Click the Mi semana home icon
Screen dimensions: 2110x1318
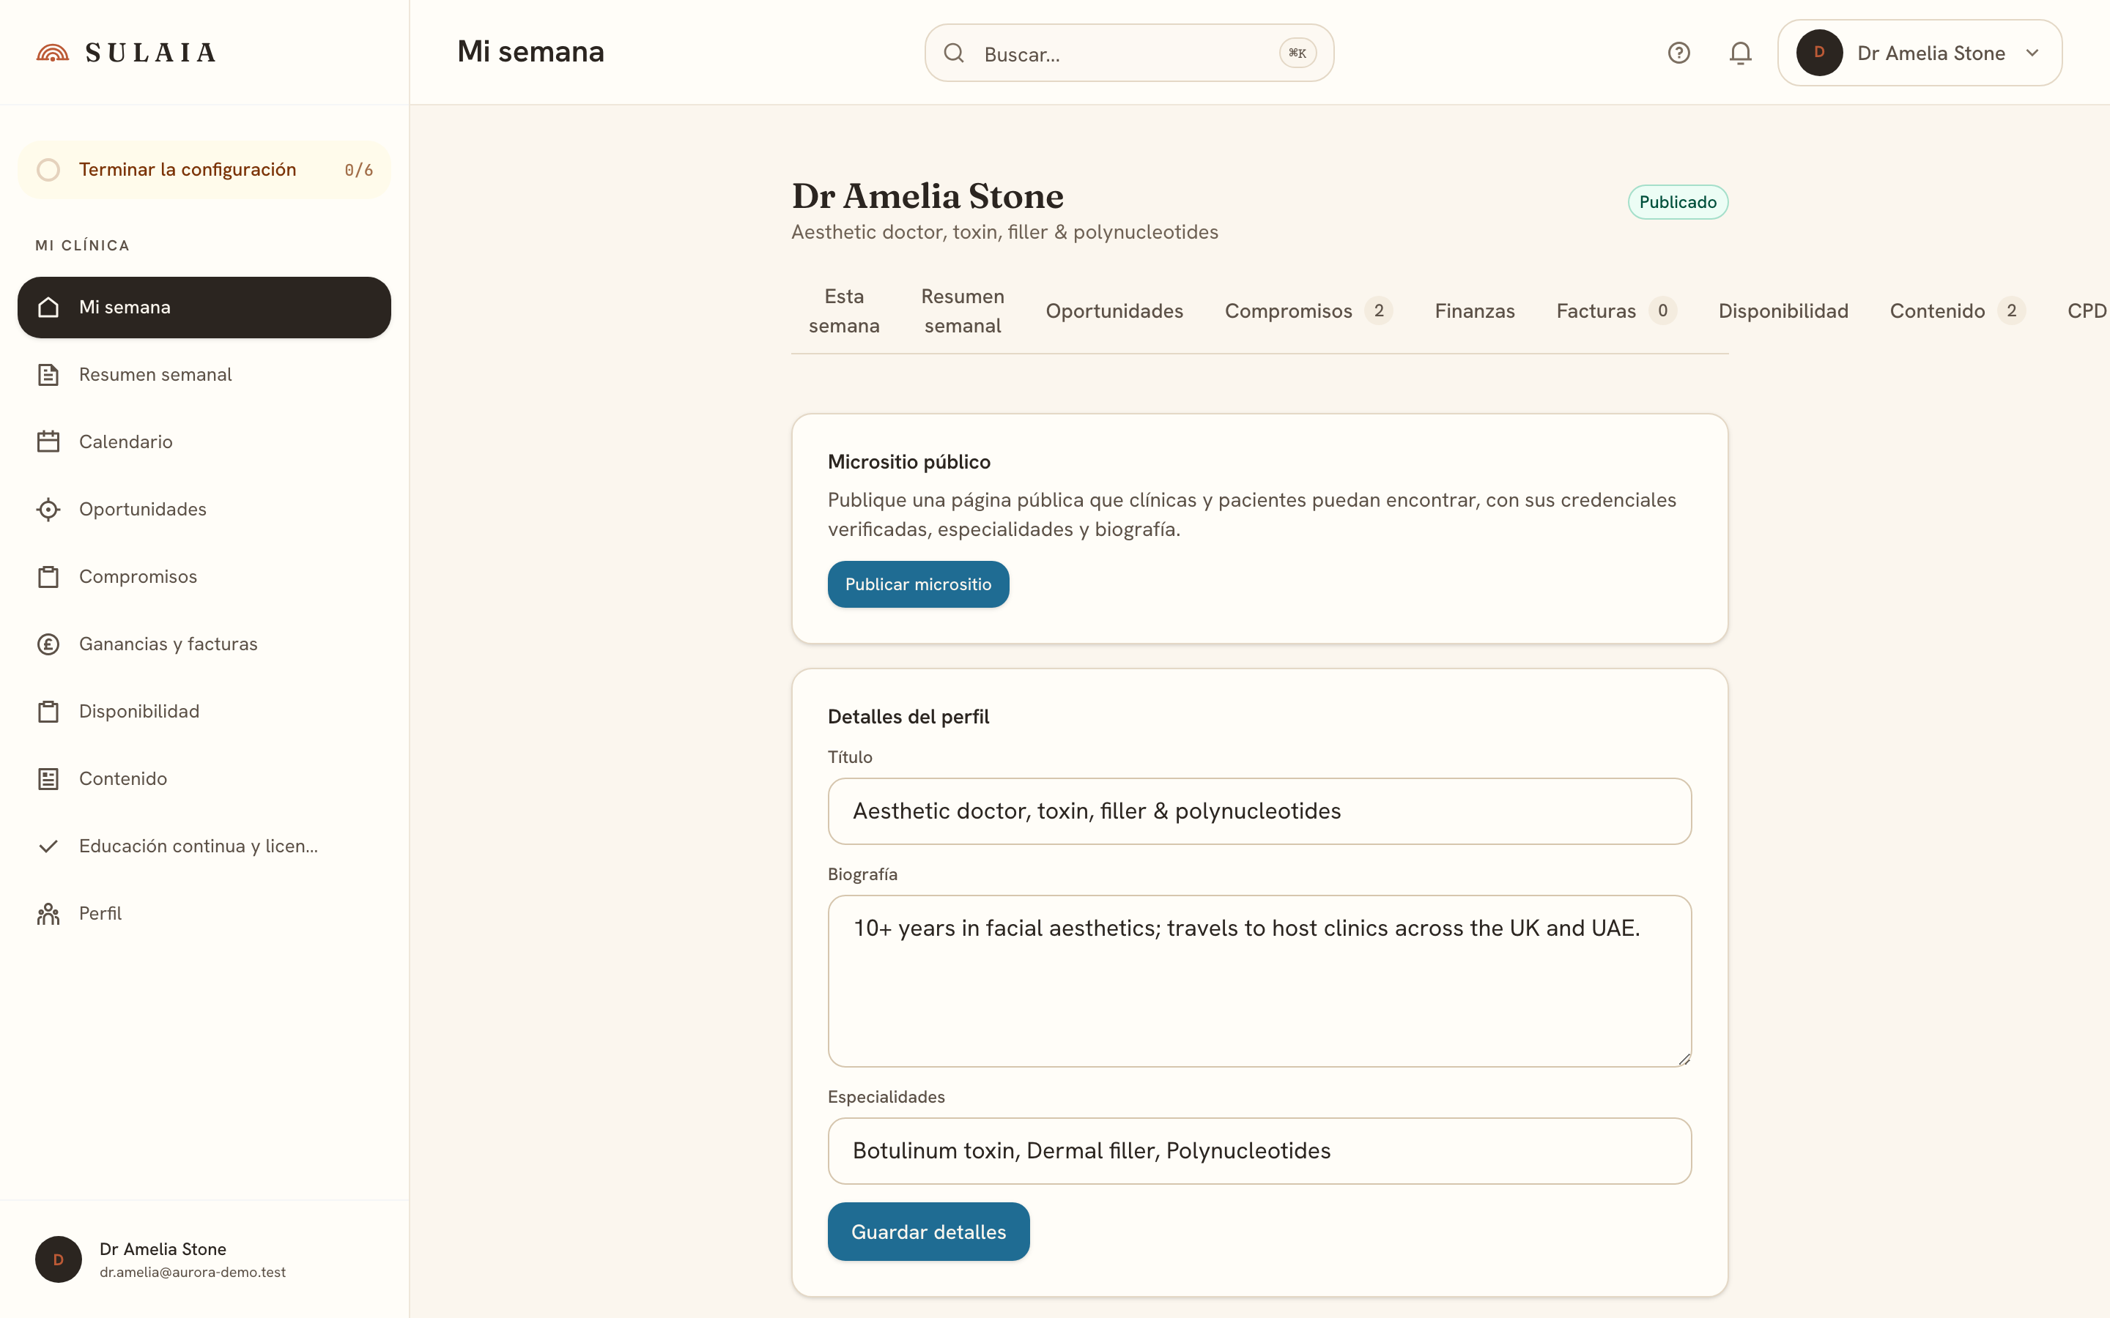point(49,307)
